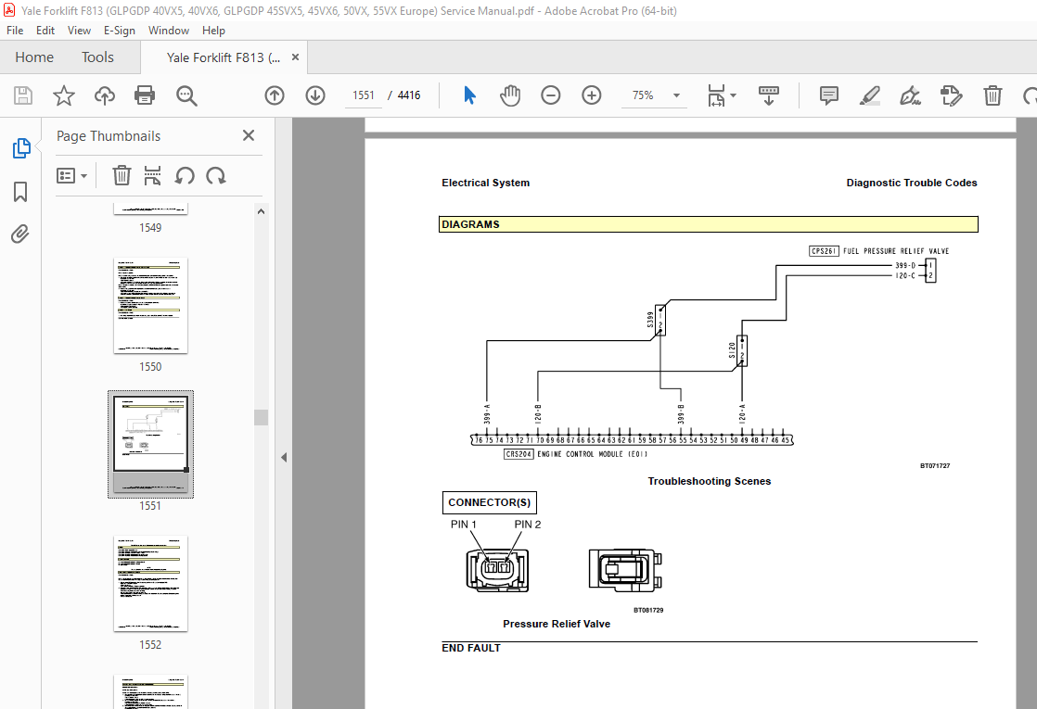Click the Troubleshooting Scenes caption

(709, 481)
